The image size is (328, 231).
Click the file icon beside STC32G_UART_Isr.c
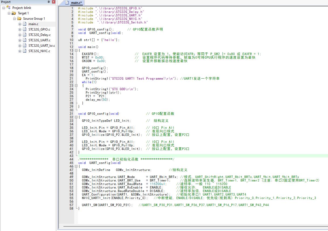[x=25, y=45]
